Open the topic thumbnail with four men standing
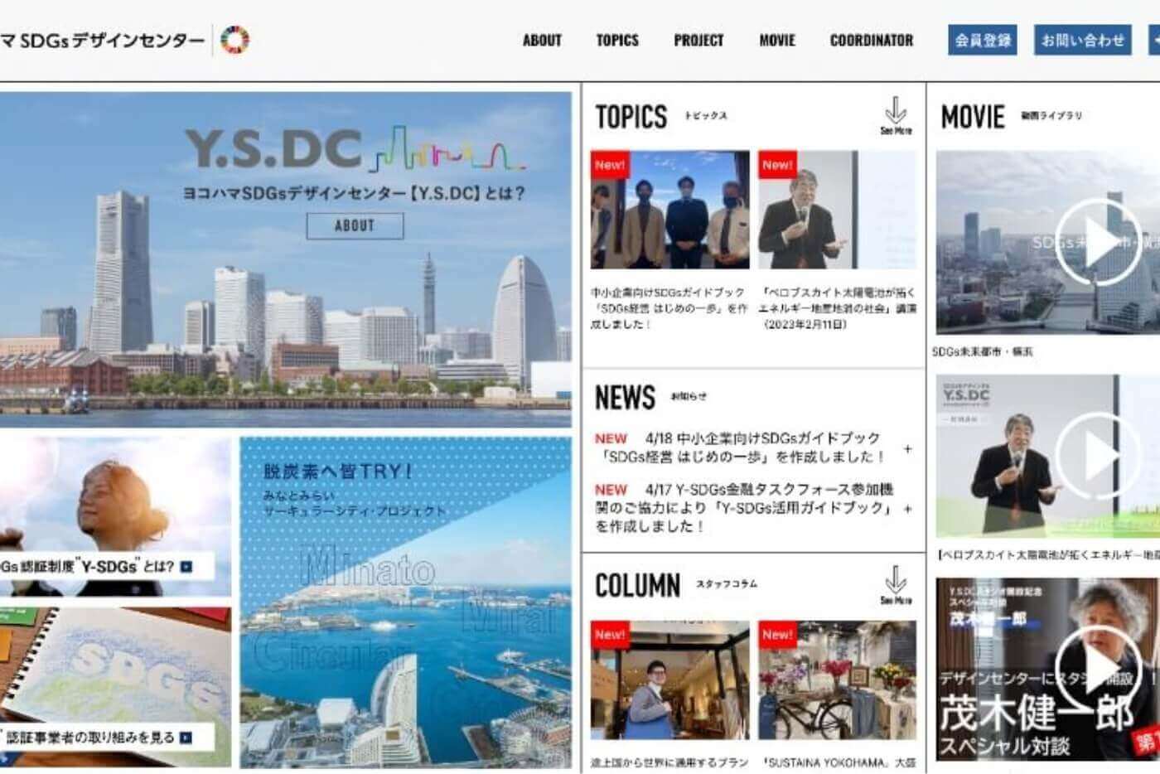 (669, 210)
